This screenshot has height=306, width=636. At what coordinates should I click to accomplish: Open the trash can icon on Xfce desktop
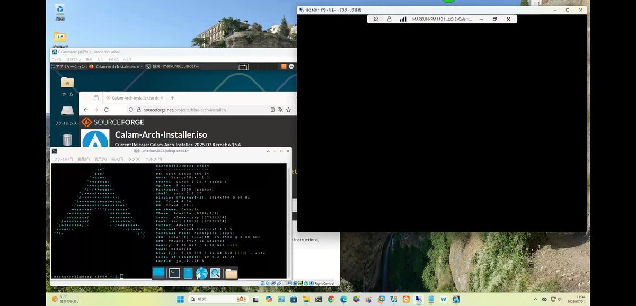(x=67, y=140)
